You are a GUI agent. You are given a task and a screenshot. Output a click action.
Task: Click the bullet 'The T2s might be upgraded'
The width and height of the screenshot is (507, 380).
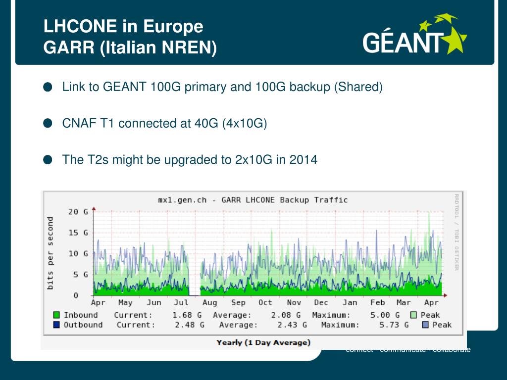190,160
